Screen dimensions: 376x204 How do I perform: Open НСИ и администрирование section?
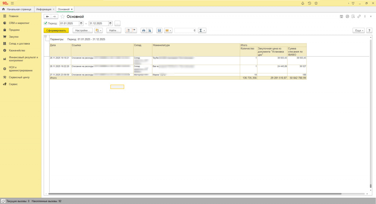click(21, 69)
